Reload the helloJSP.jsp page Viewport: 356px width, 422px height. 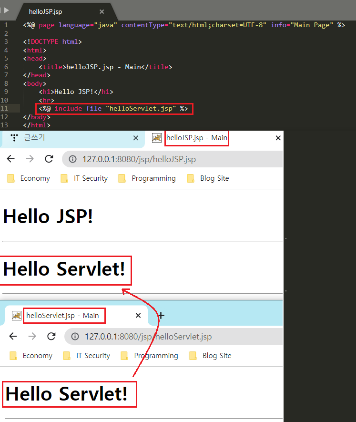(49, 159)
